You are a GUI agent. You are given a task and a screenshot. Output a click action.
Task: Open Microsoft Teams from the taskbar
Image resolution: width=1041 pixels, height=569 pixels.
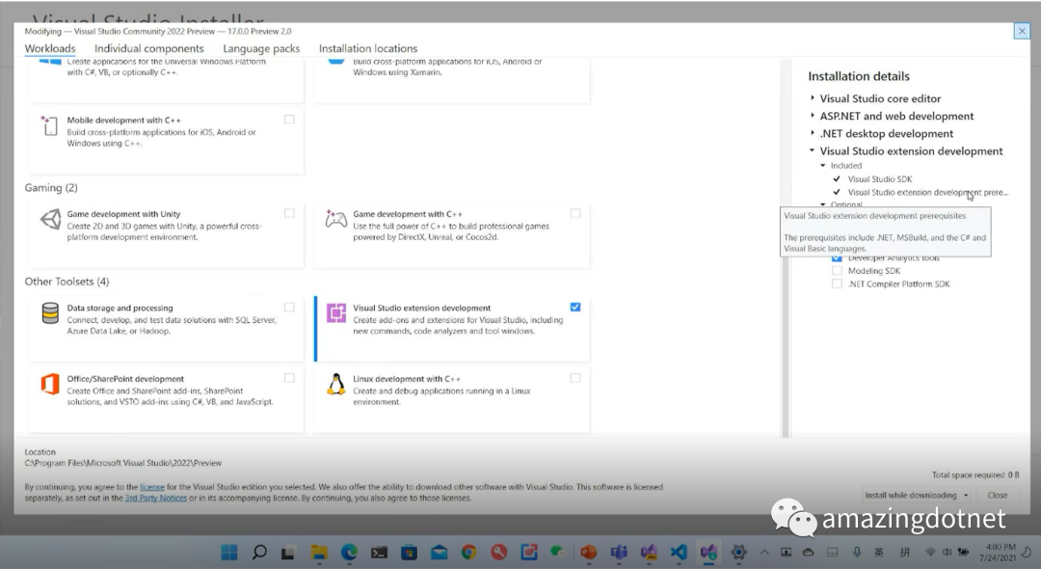[619, 553]
